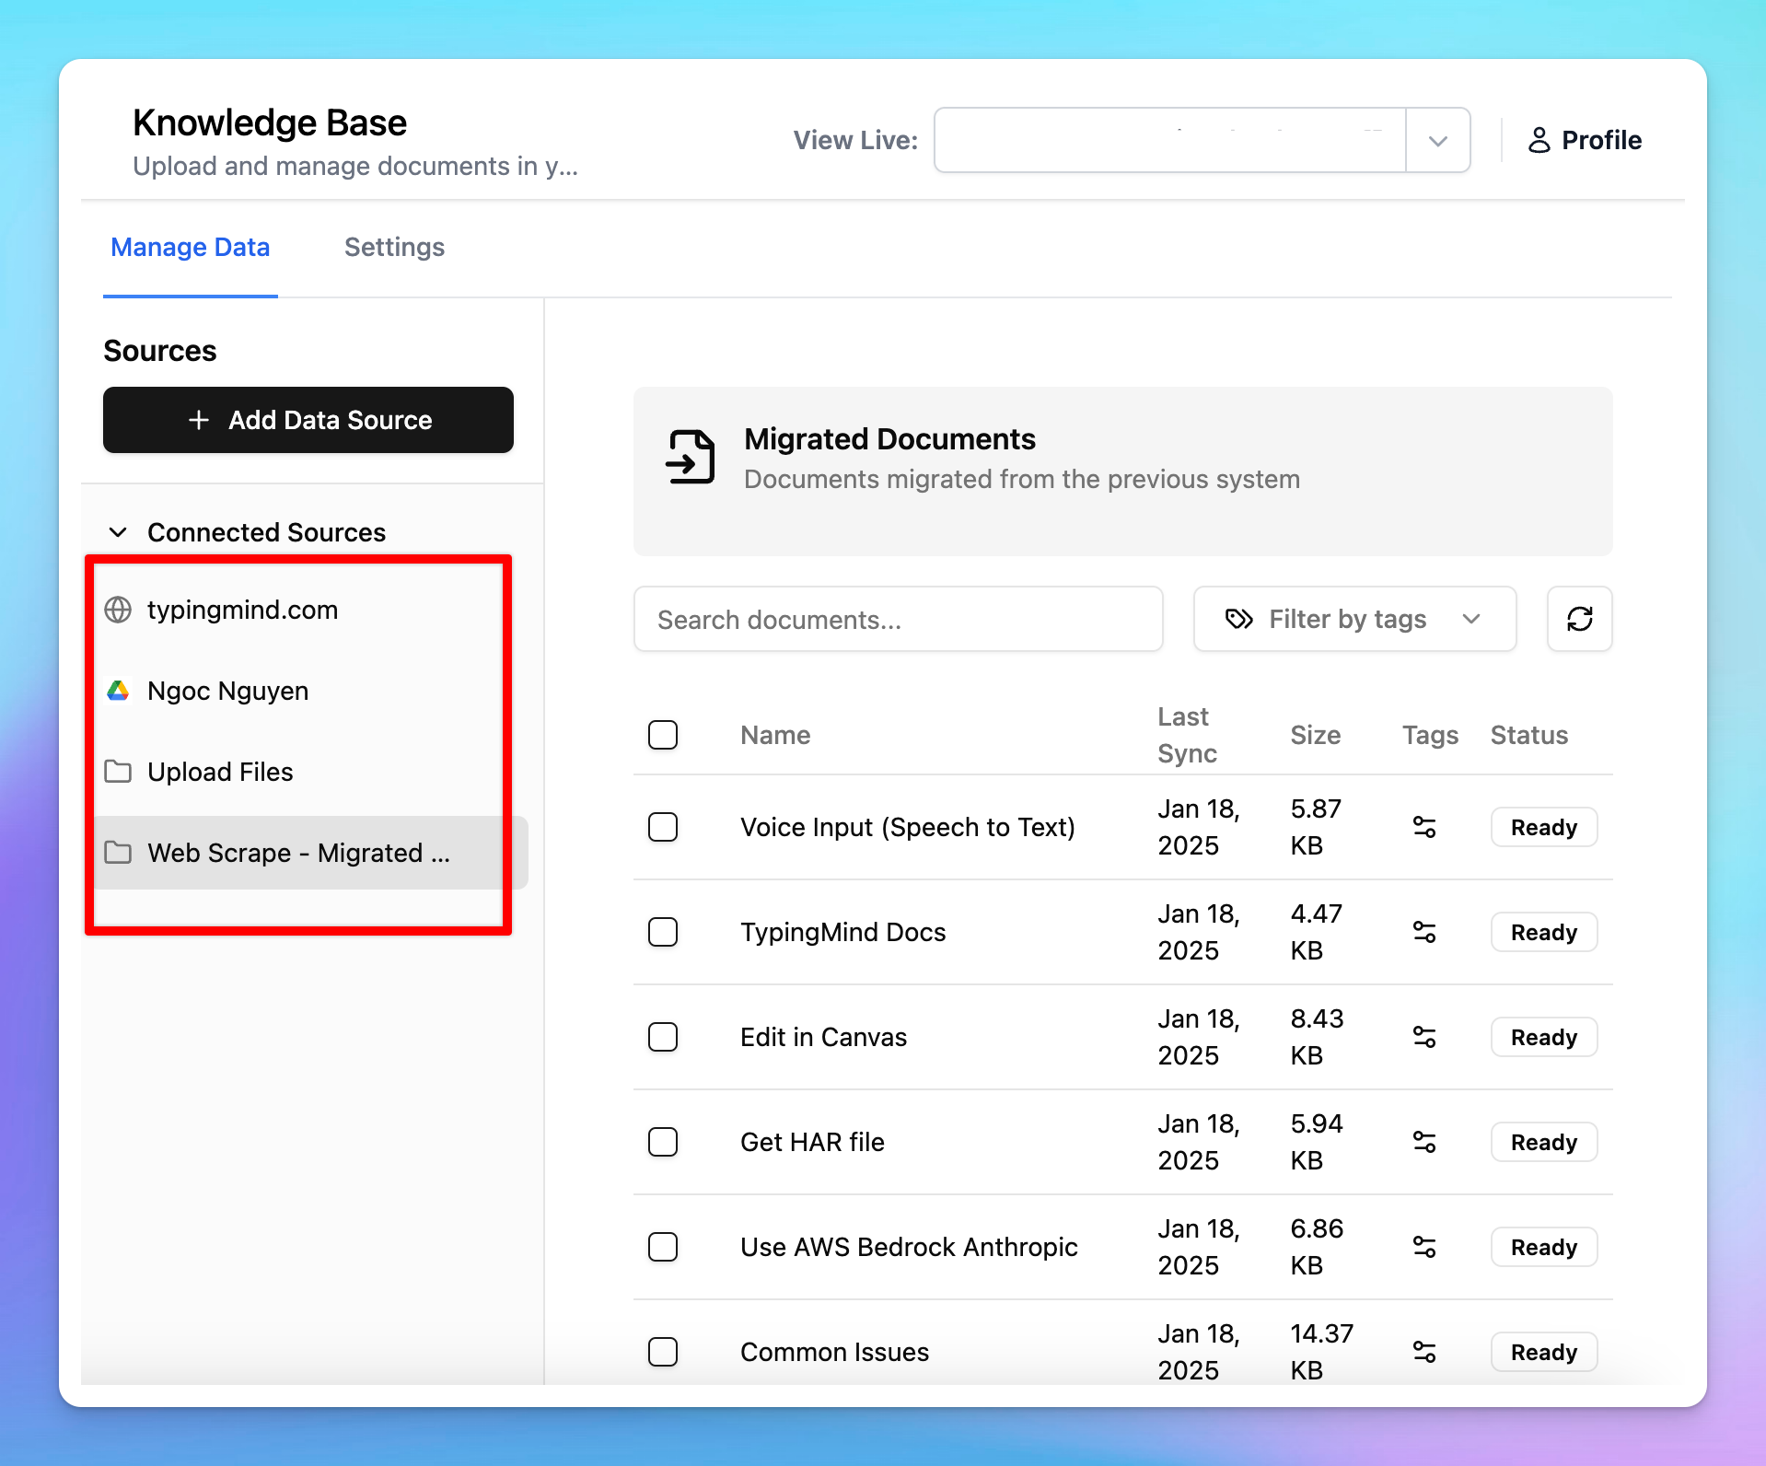Open the Filter by tags dropdown
Viewport: 1766px width, 1466px height.
1354,619
